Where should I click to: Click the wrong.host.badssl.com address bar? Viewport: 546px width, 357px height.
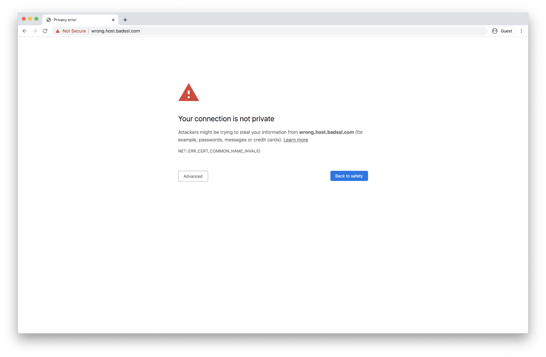click(x=115, y=31)
